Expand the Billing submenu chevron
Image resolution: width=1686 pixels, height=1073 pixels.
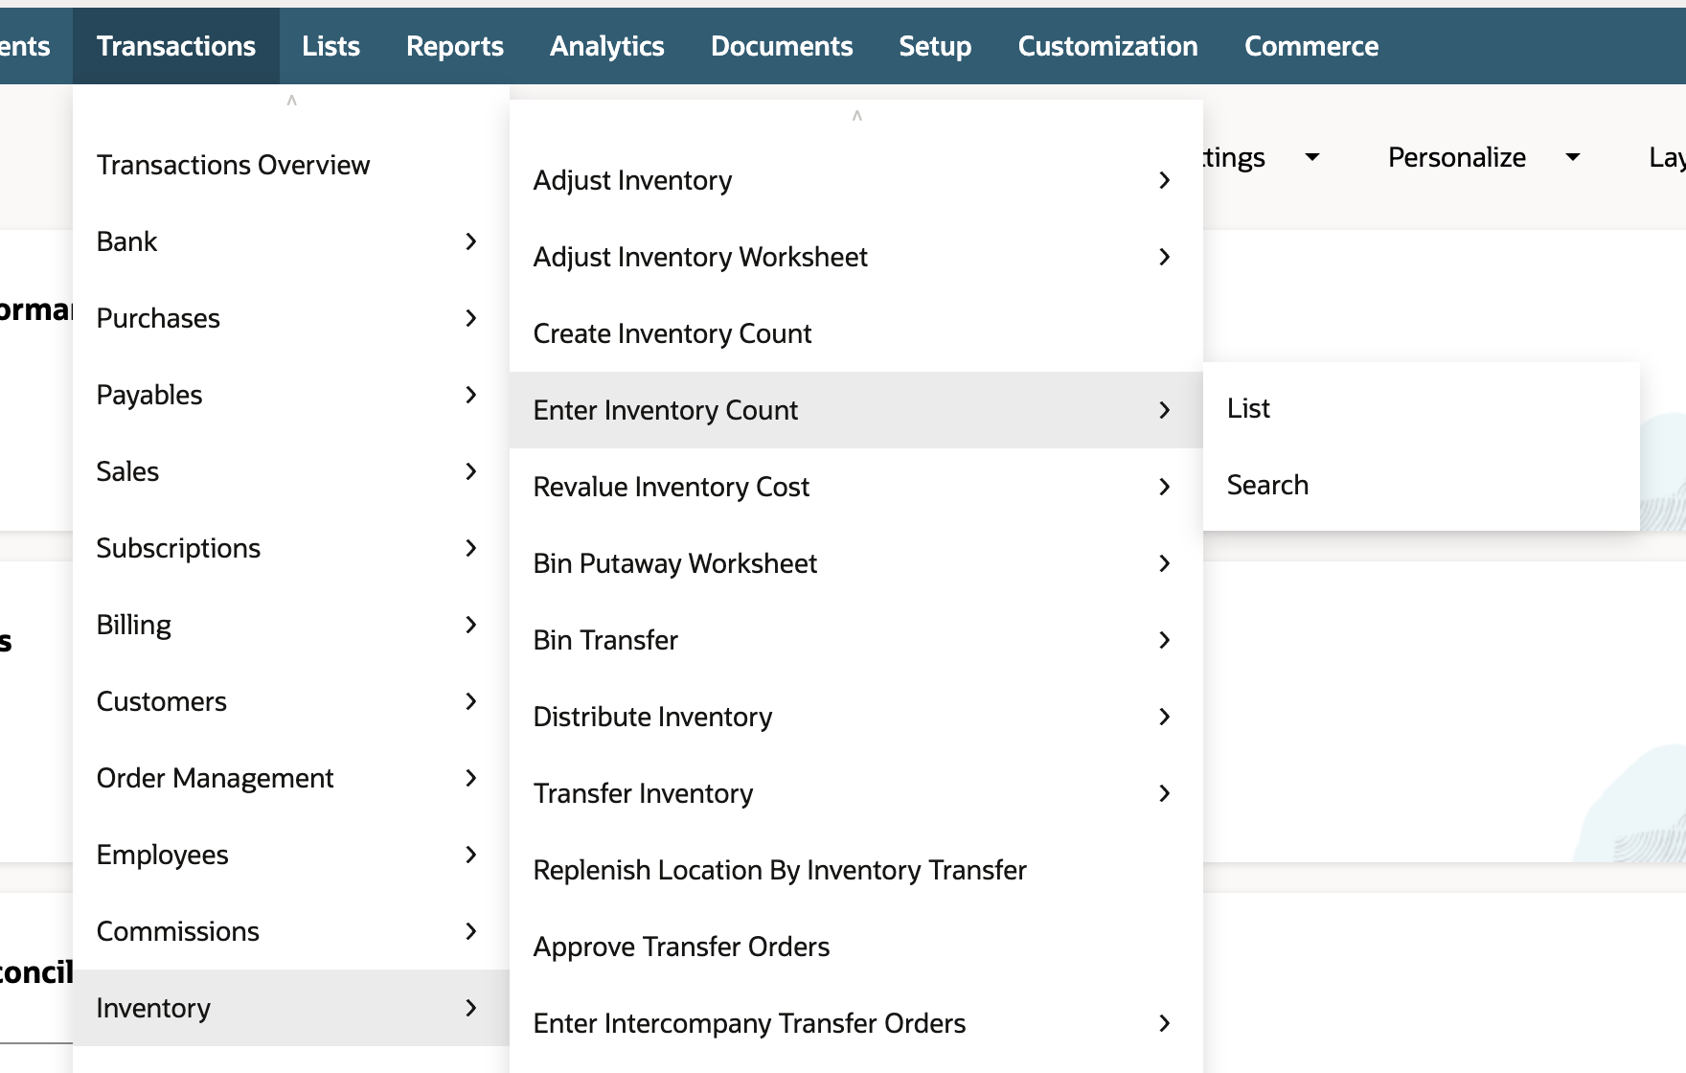pos(470,625)
